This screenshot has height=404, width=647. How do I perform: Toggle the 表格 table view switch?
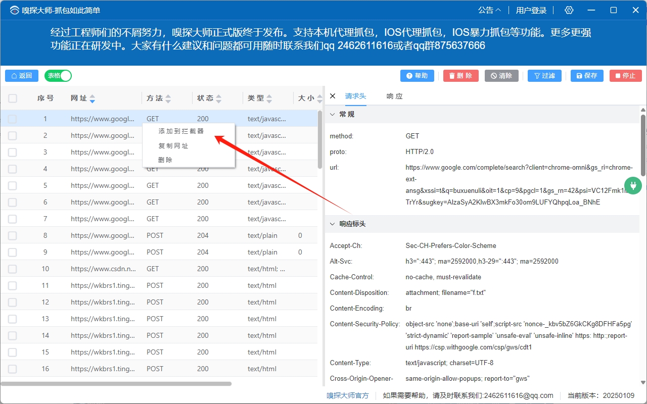pyautogui.click(x=58, y=76)
